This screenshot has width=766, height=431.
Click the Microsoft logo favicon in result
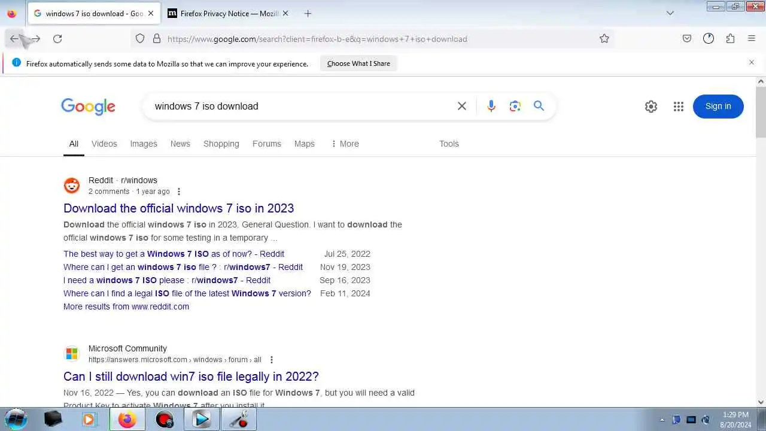pos(72,354)
